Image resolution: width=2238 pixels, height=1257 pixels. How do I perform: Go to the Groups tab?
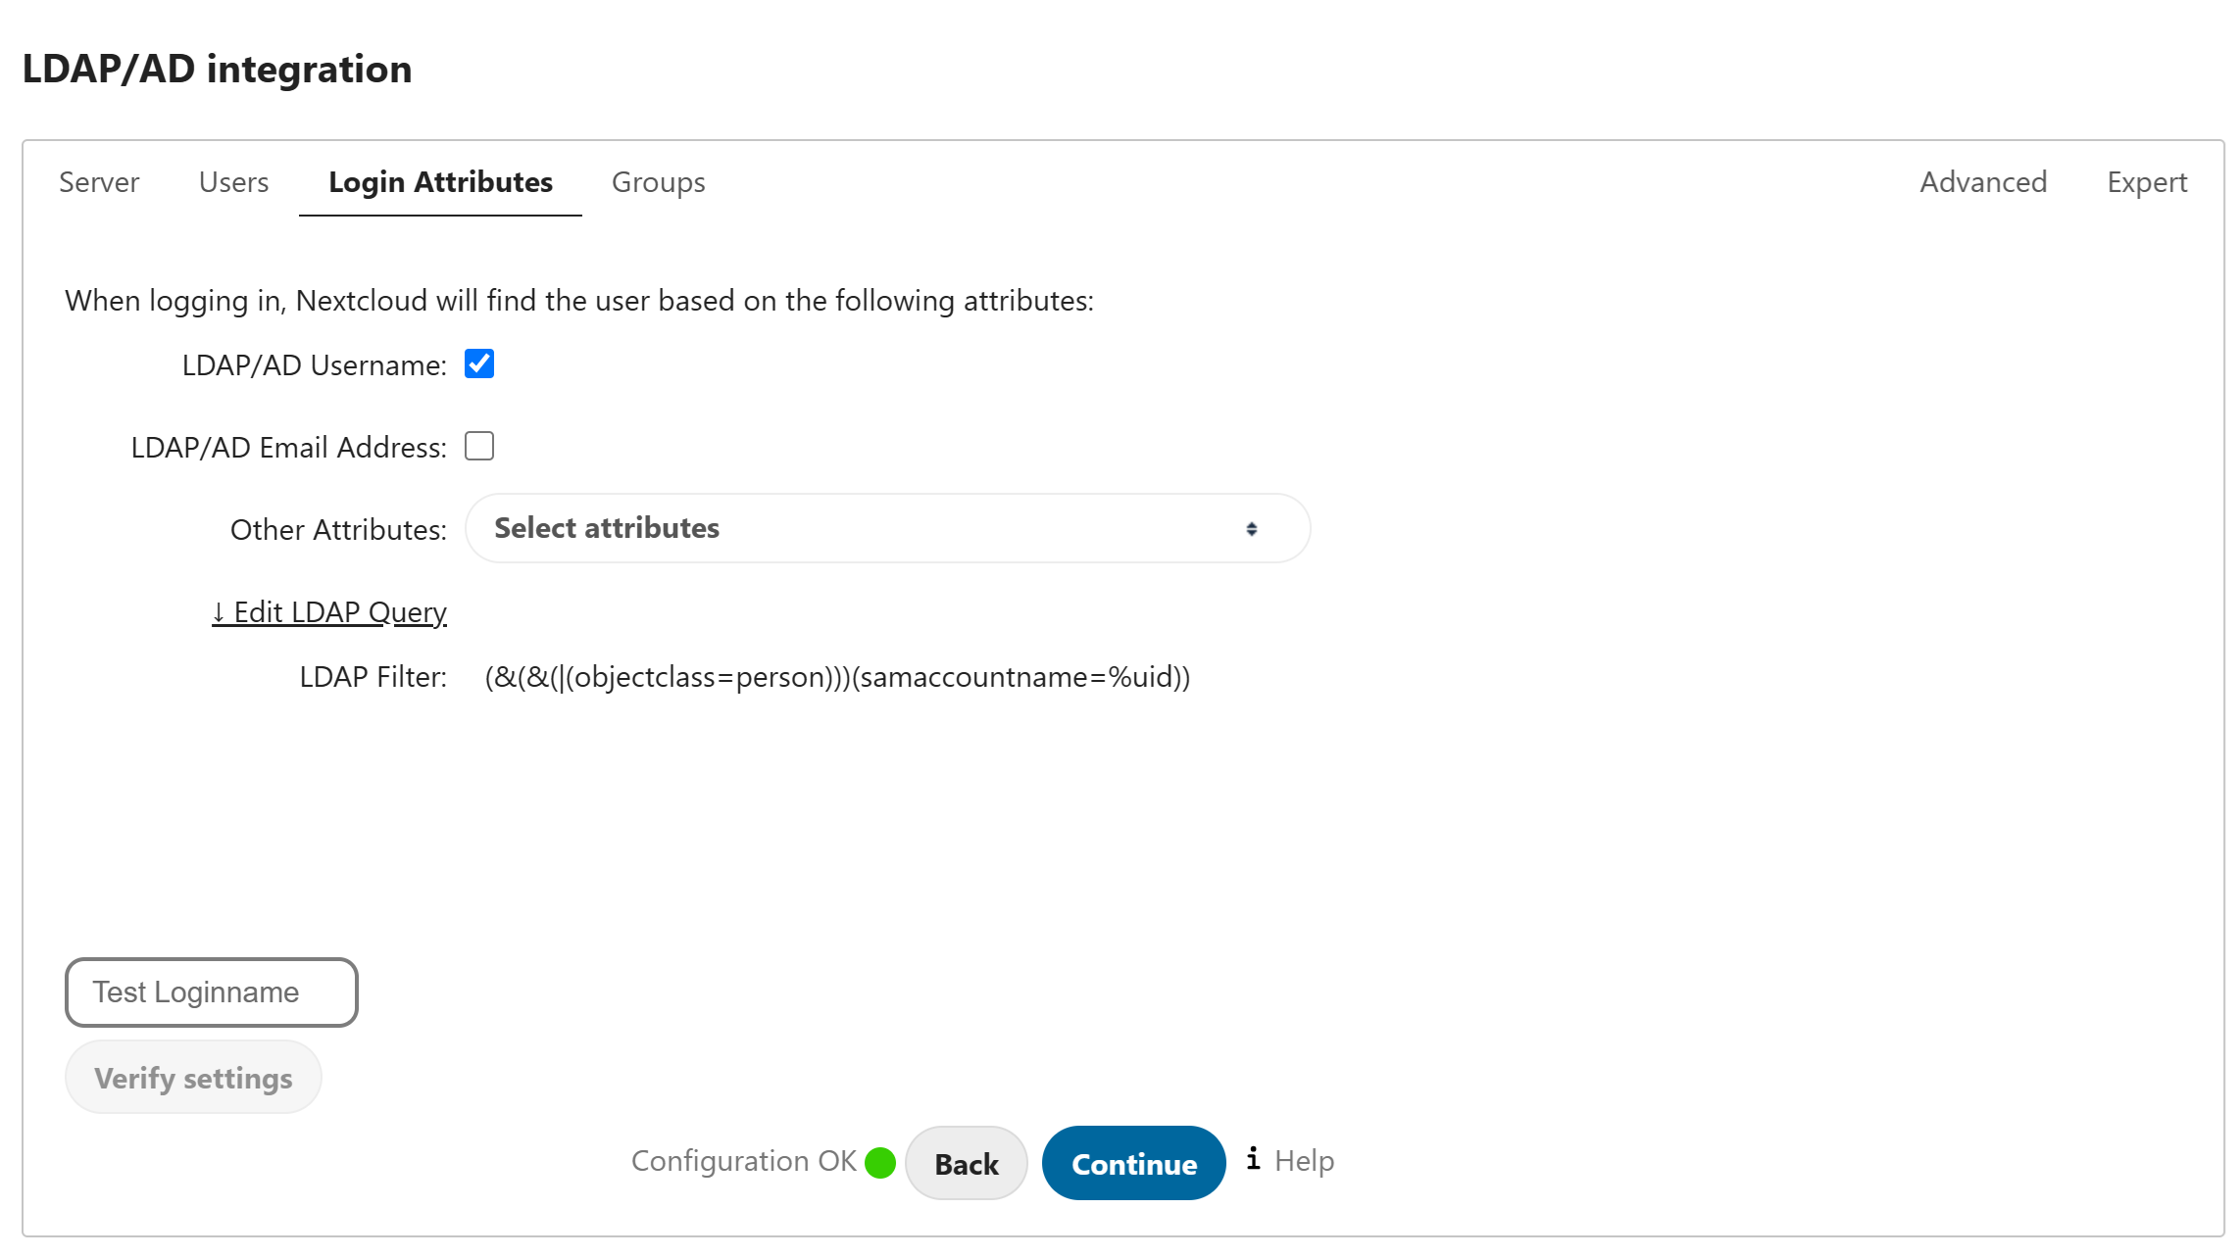click(658, 182)
